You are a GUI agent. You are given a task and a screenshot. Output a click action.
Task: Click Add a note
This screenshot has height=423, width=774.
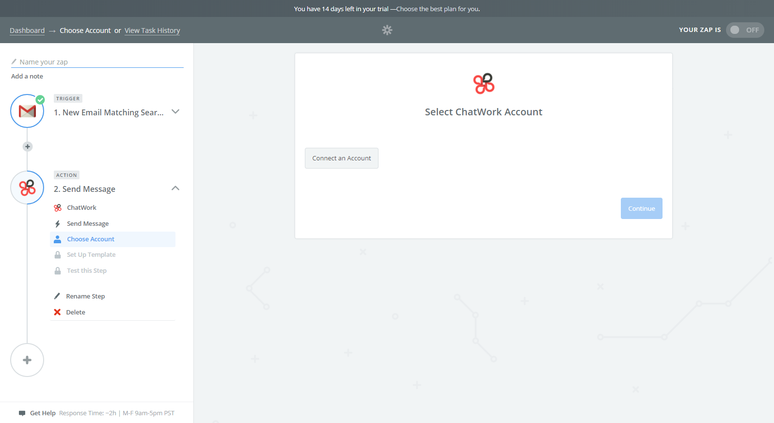click(27, 76)
